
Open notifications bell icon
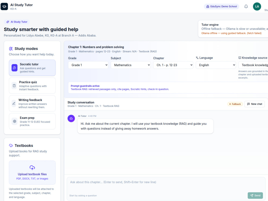246,6
